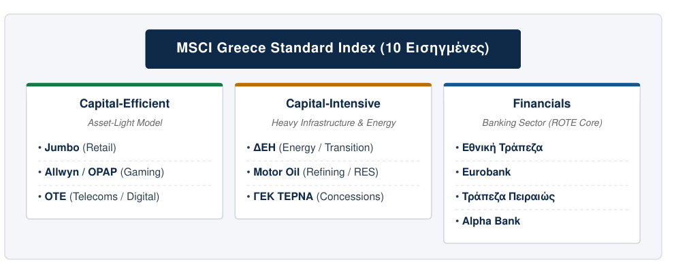Click the ΓΕΚ ΤΕΡΝΑ (Concessions) item
The width and height of the screenshot is (676, 279).
click(x=334, y=197)
